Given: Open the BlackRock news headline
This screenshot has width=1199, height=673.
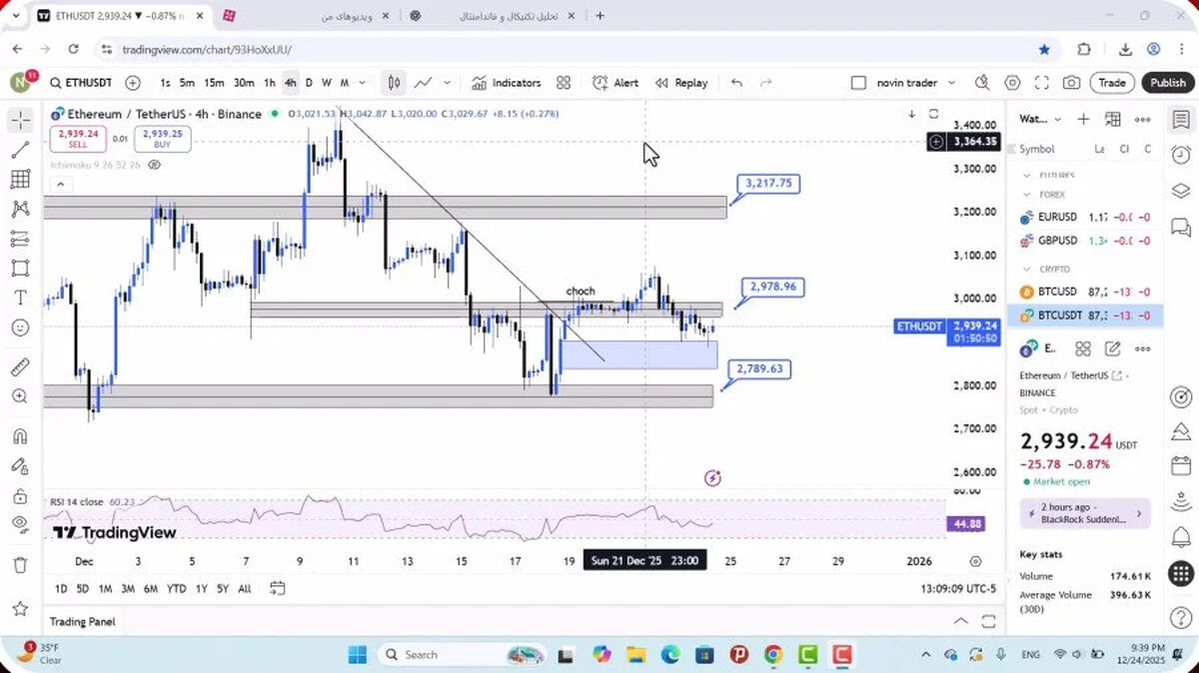Looking at the screenshot, I should point(1085,513).
